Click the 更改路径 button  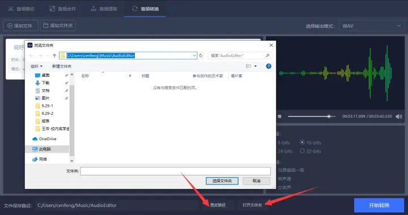pyautogui.click(x=218, y=205)
